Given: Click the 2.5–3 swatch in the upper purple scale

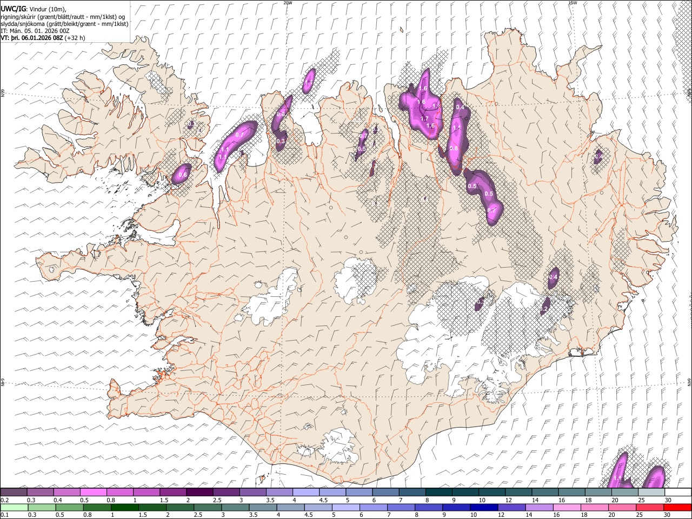Looking at the screenshot, I should (225, 492).
